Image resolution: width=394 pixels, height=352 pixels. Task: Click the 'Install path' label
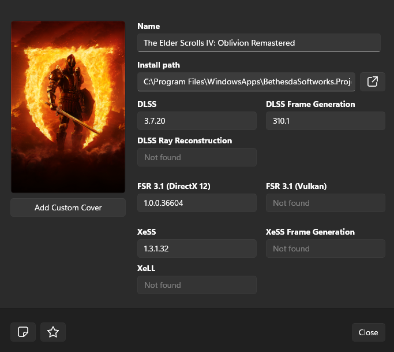pos(159,65)
